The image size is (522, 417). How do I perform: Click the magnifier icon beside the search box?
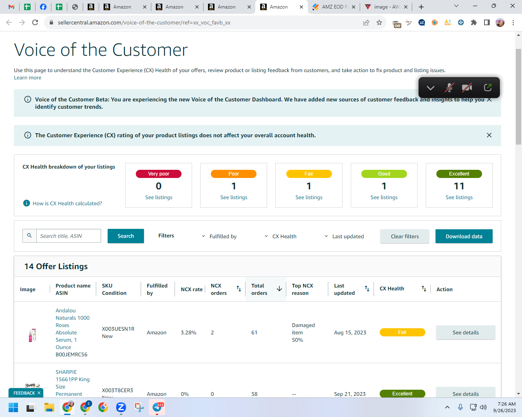(x=29, y=236)
